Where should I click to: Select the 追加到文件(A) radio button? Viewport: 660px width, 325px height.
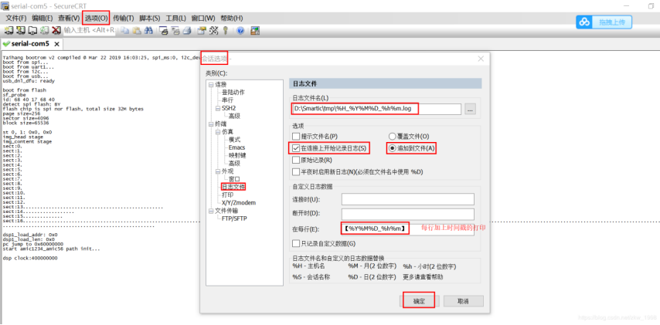coord(393,148)
